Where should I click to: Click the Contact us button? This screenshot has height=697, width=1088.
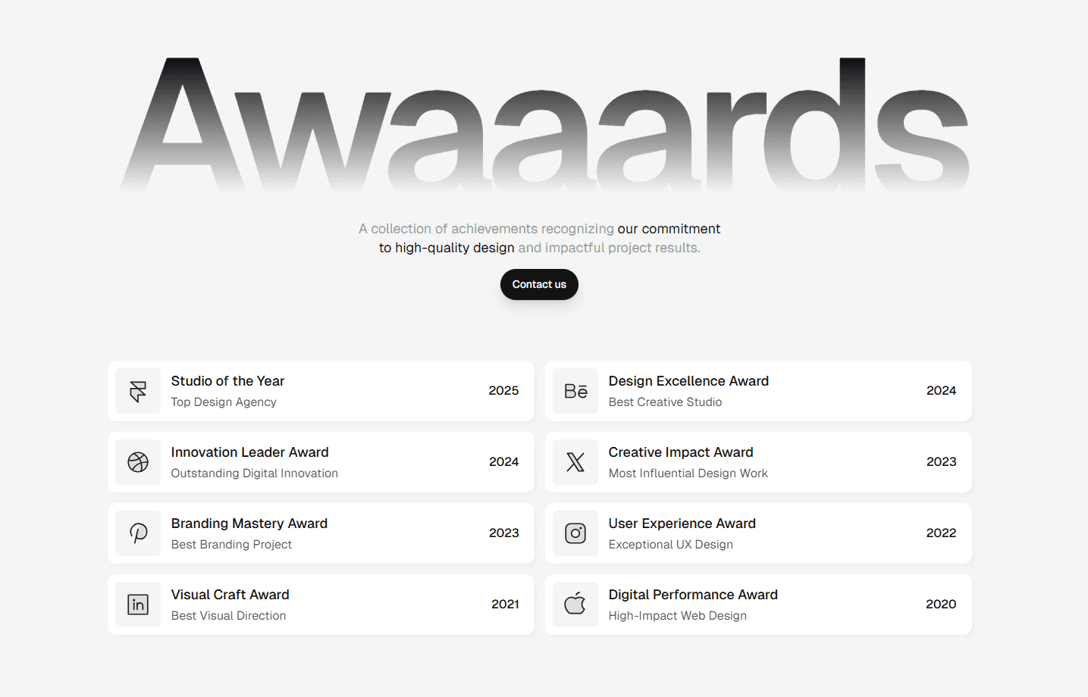[539, 284]
